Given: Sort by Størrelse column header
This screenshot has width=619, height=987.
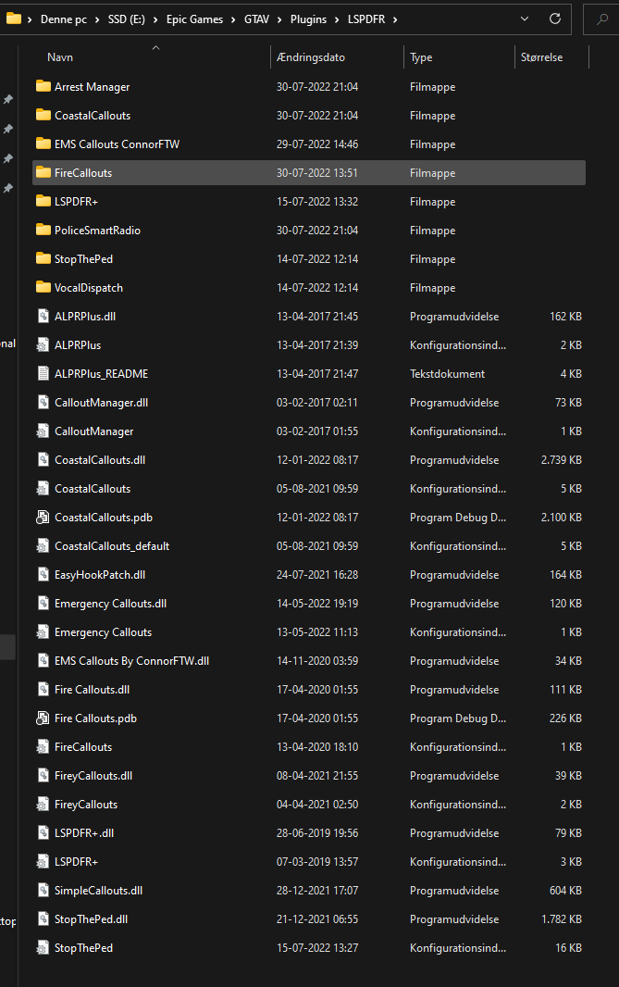Looking at the screenshot, I should (541, 57).
